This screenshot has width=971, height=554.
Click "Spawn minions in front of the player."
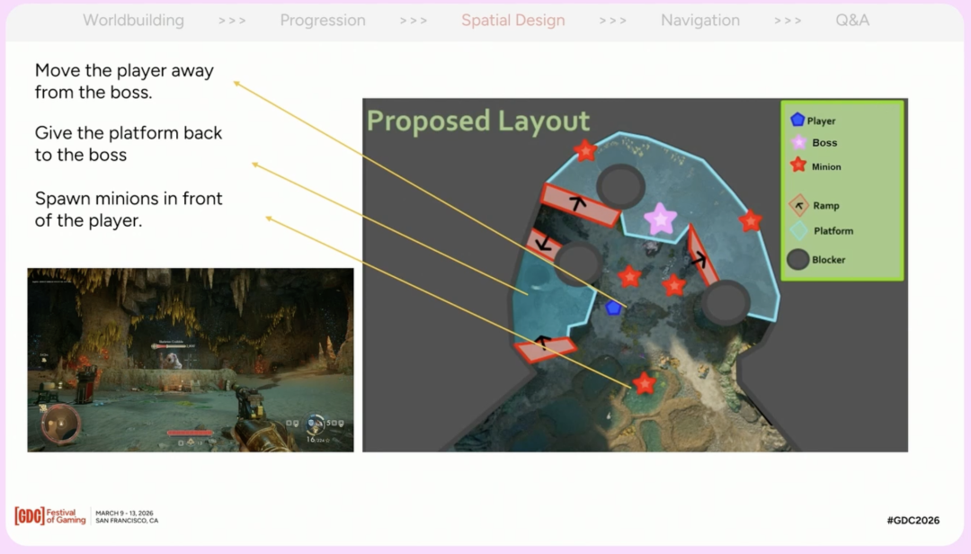[x=129, y=210]
